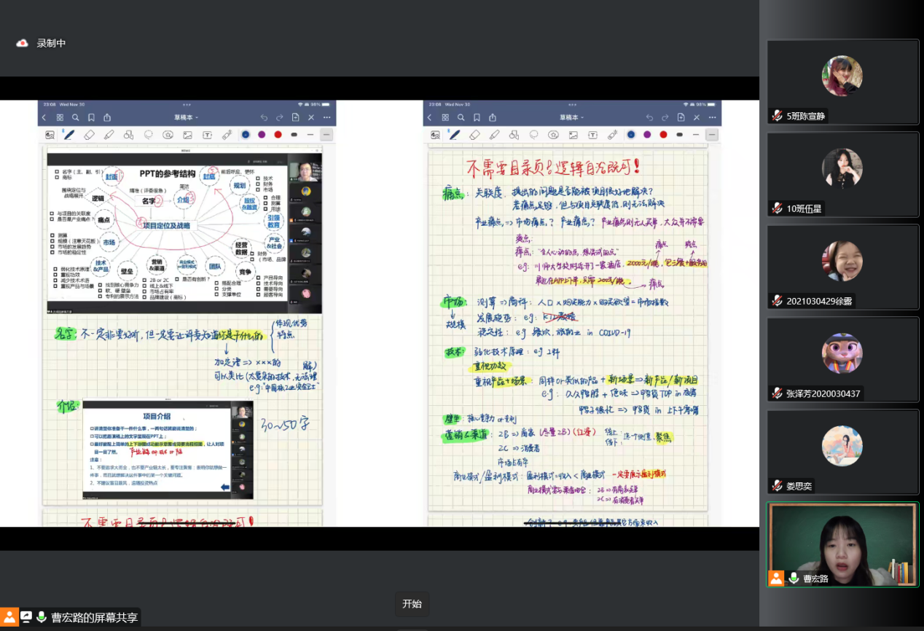The height and width of the screenshot is (631, 924).
Task: Expand 草稿本 title dropdown in right notebook
Action: click(x=572, y=117)
